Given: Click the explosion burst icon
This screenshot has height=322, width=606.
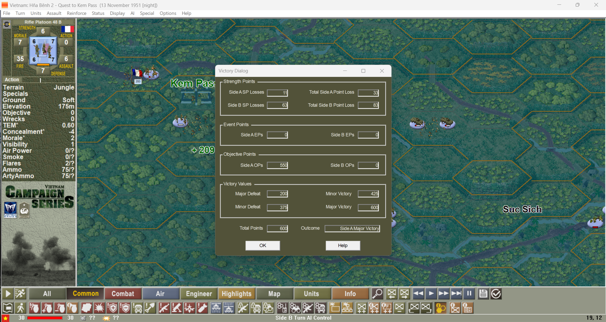Looking at the screenshot, I should 99,308.
